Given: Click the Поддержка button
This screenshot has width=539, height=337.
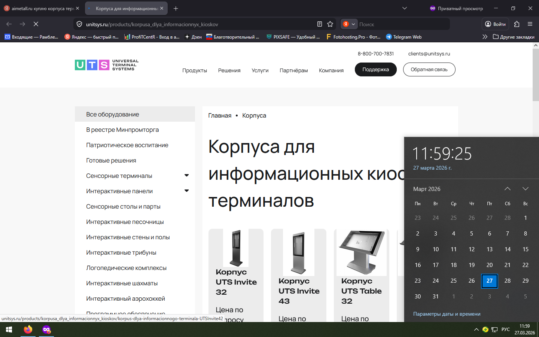Looking at the screenshot, I should (375, 70).
